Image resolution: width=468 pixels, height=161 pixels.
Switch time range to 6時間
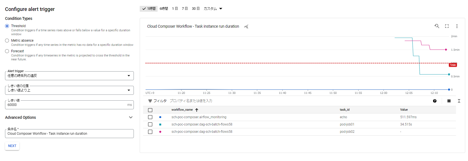coord(164,9)
